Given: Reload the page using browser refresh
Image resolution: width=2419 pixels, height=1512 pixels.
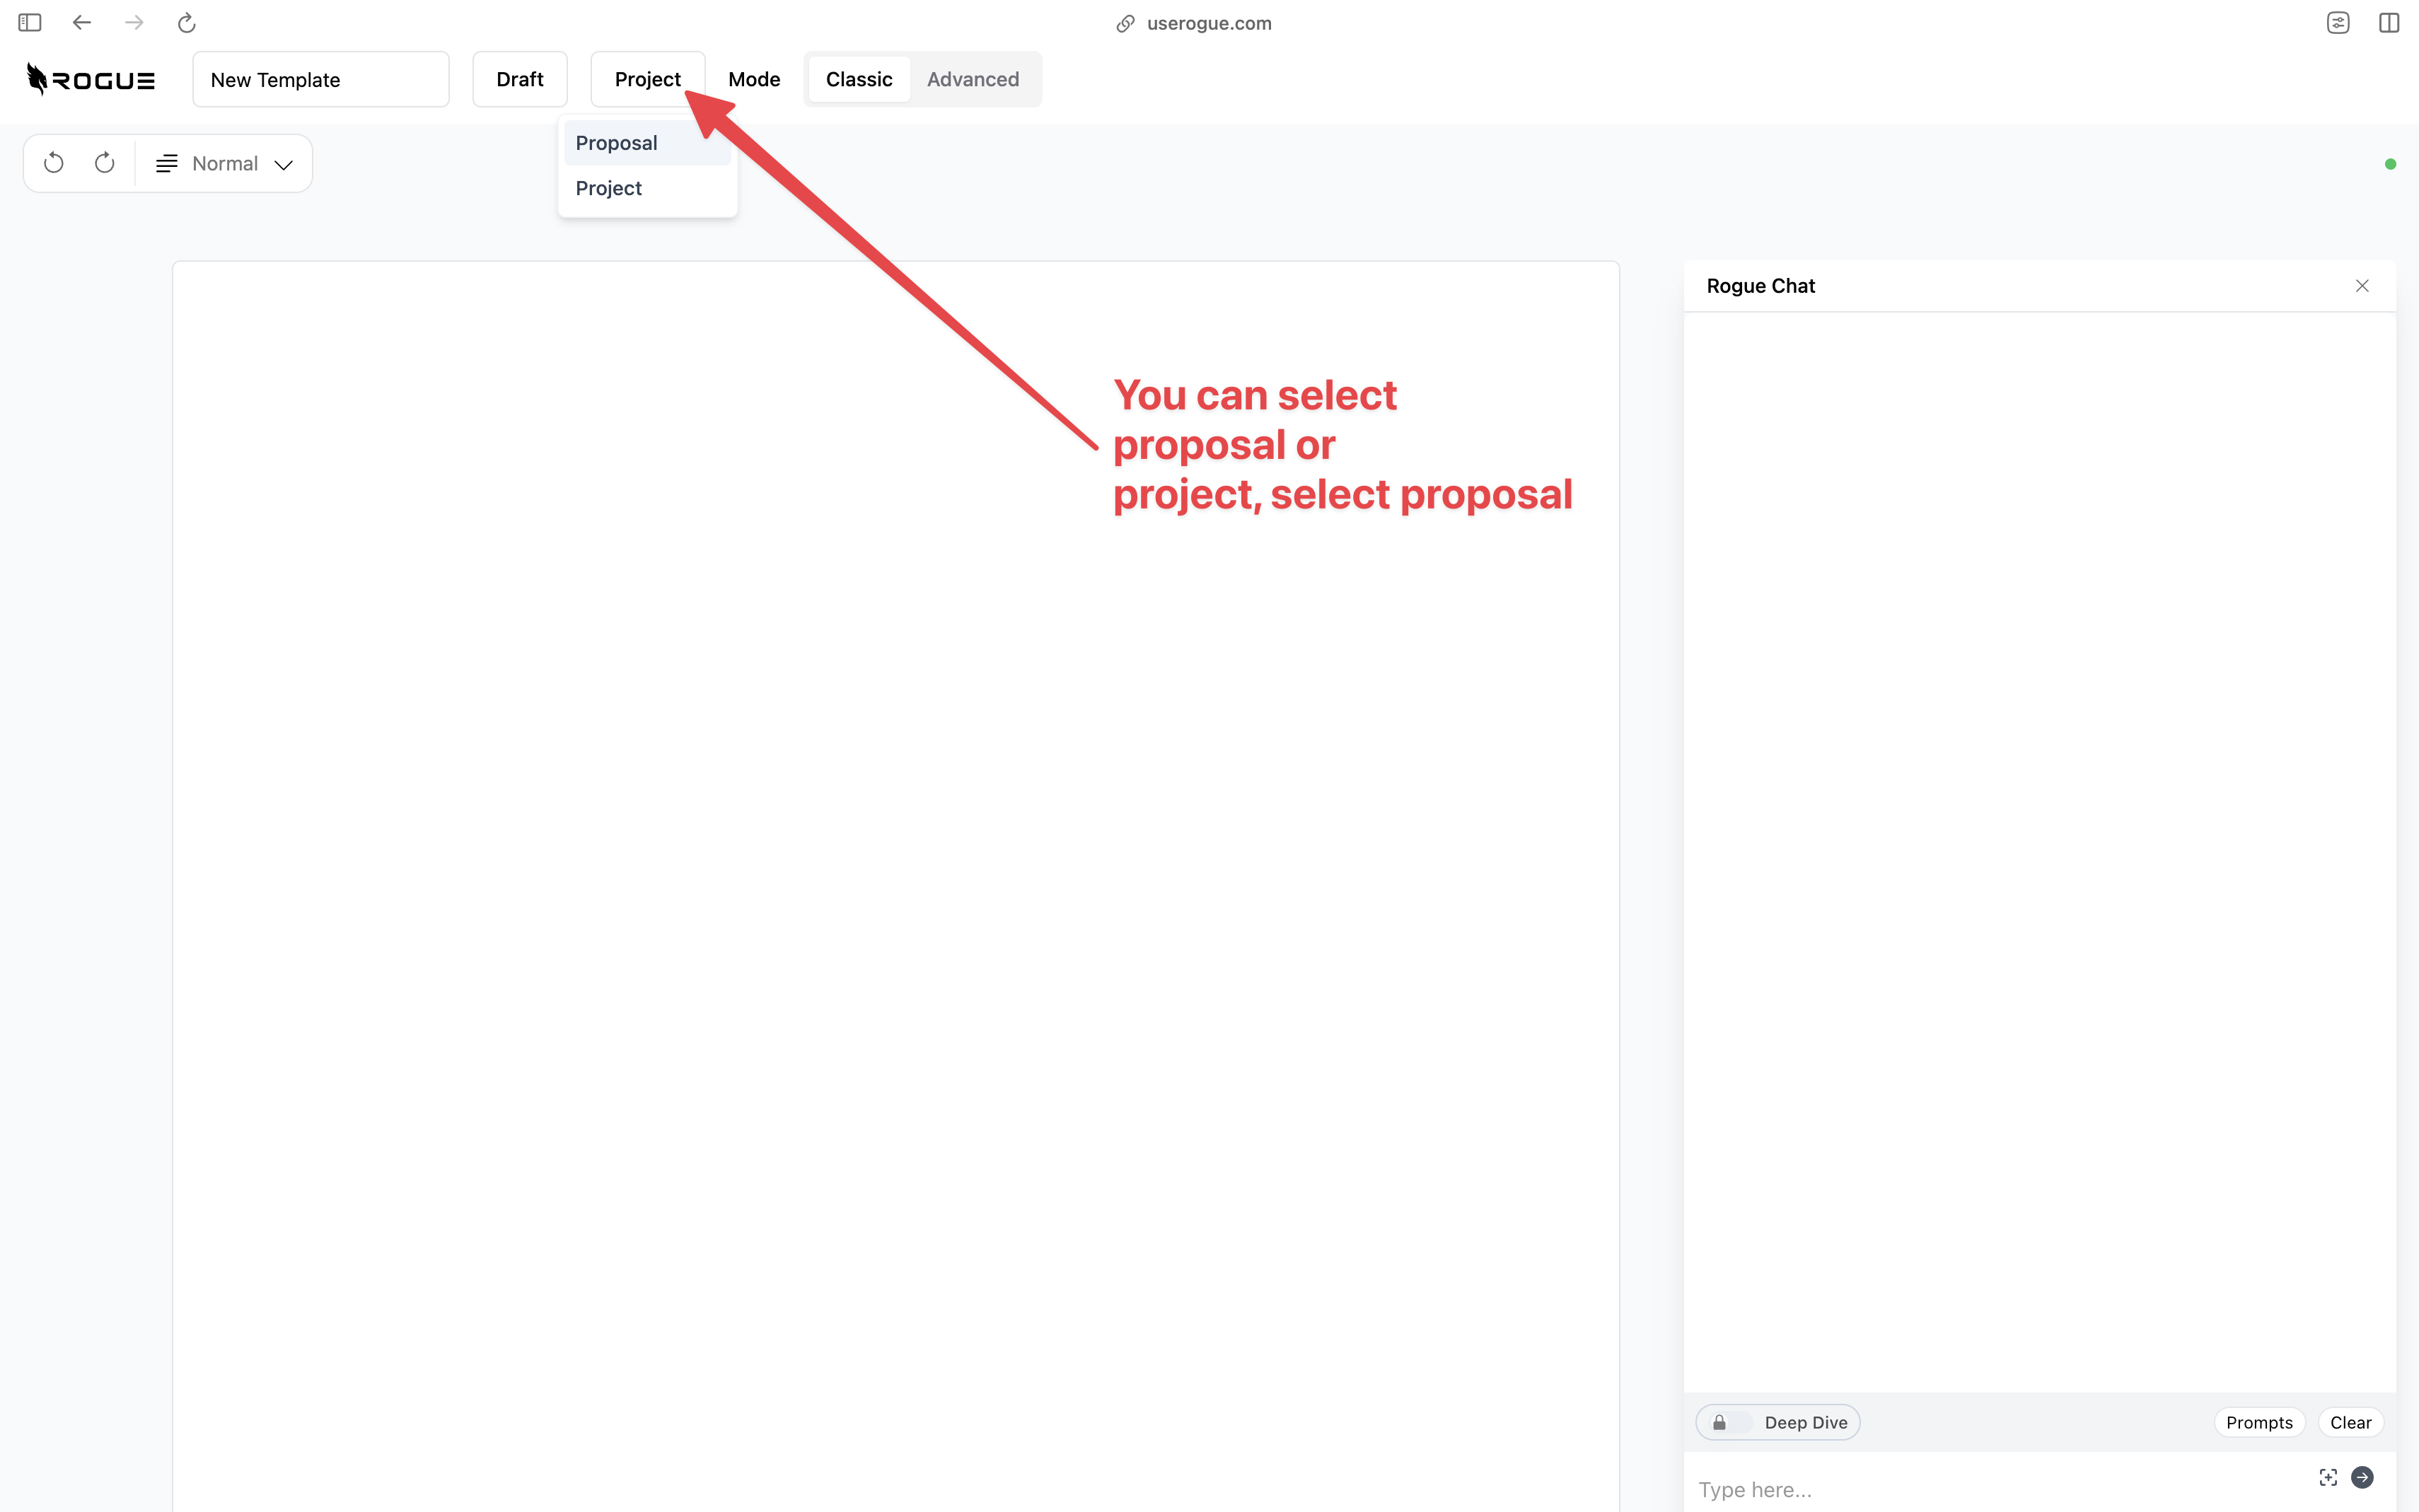Looking at the screenshot, I should point(186,22).
